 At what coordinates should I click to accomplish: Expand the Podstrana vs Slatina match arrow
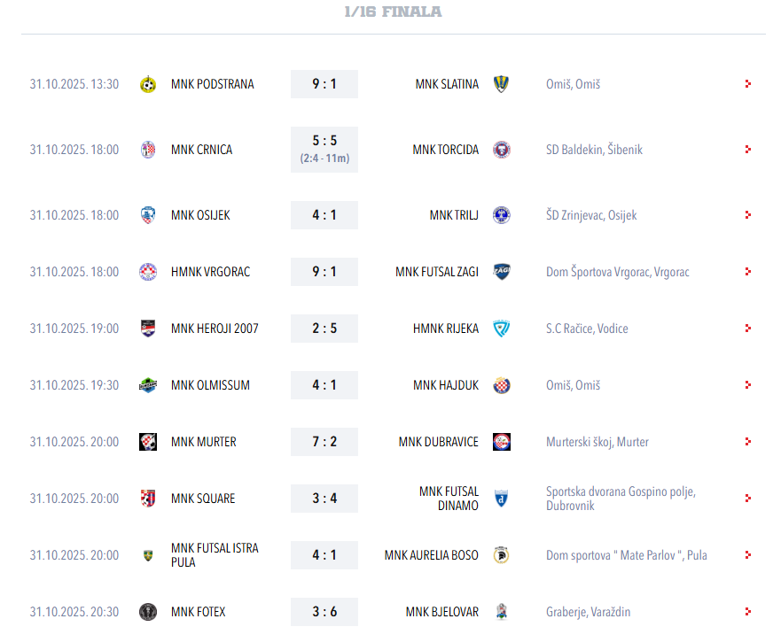(x=748, y=84)
